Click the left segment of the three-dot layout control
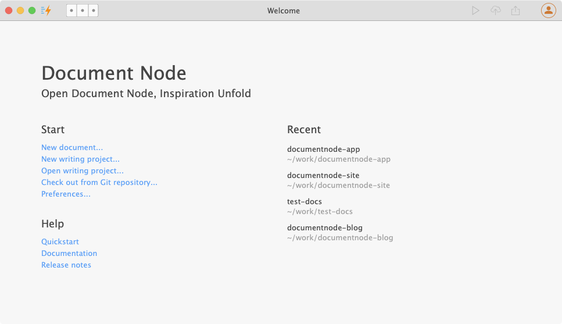 point(71,10)
